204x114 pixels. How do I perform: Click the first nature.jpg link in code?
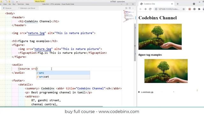coord(36,33)
